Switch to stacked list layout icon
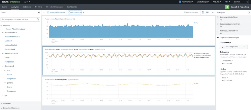 [x=207, y=13]
